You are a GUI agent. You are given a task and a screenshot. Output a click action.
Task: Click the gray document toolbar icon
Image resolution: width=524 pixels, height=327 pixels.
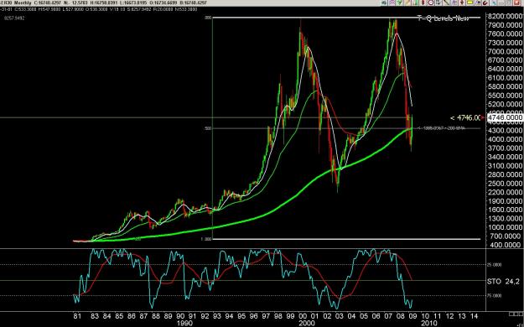tap(438, 3)
